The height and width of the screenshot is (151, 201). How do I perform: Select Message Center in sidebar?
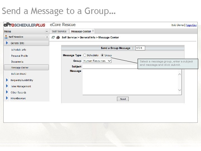point(27,67)
